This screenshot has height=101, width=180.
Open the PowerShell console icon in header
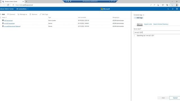(x=168, y=9)
